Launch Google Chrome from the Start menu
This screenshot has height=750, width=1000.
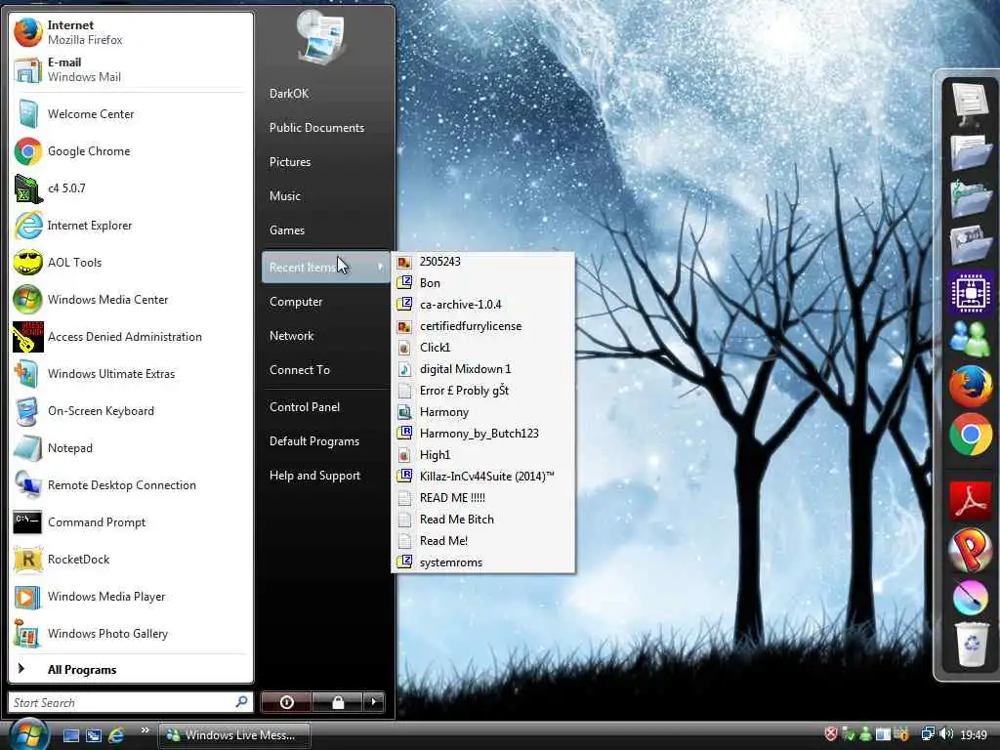[131, 151]
